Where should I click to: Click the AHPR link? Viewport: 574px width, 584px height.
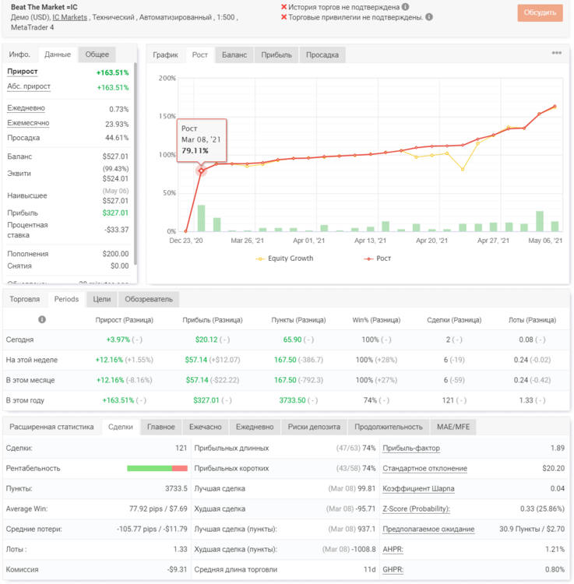pos(393,550)
